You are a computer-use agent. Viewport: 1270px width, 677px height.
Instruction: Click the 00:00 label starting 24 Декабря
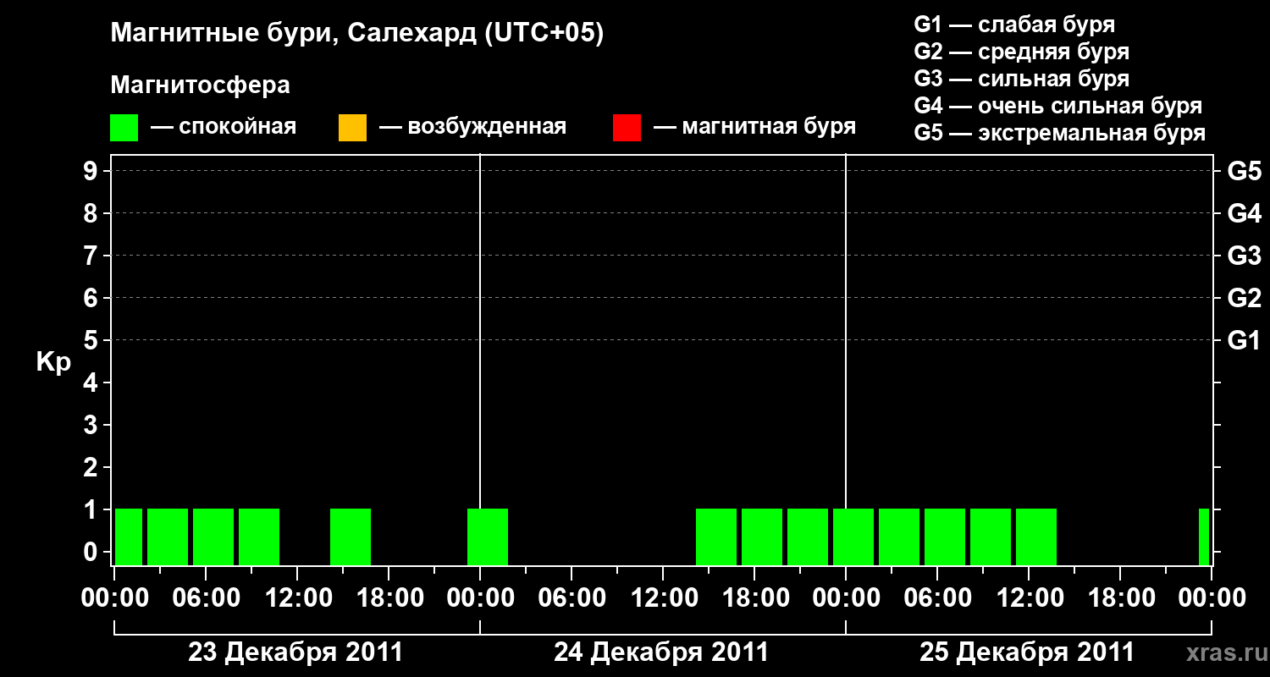tap(479, 598)
